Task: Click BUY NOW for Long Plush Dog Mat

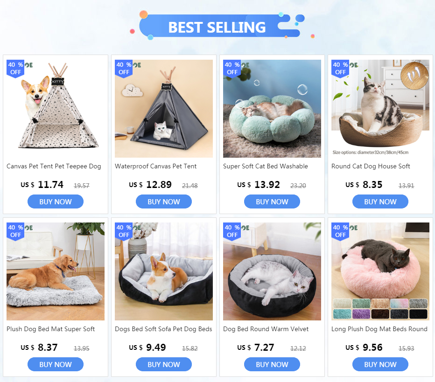Action: click(x=380, y=364)
